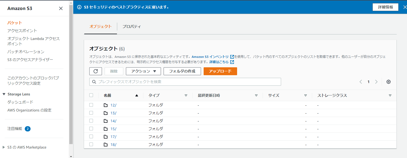This screenshot has width=407, height=158.
Task: Click the folder icon for 12/
Action: coord(106,105)
